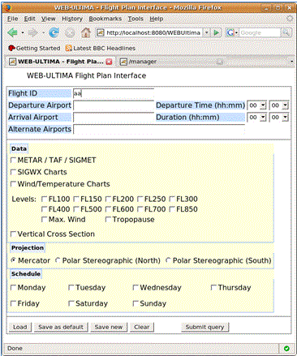Image resolution: width=297 pixels, height=356 pixels.
Task: Open the Edit menu
Action: (x=30, y=19)
